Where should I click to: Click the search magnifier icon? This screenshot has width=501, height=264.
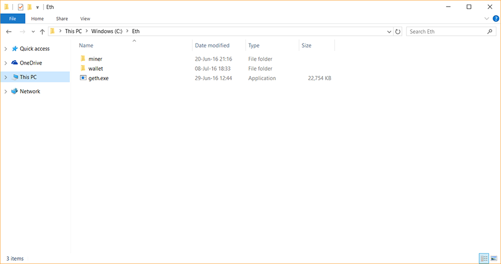tap(490, 31)
